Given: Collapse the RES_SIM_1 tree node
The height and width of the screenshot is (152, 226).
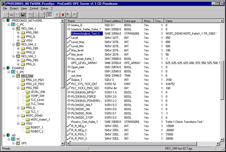Looking at the screenshot, I should (x=13, y=29).
